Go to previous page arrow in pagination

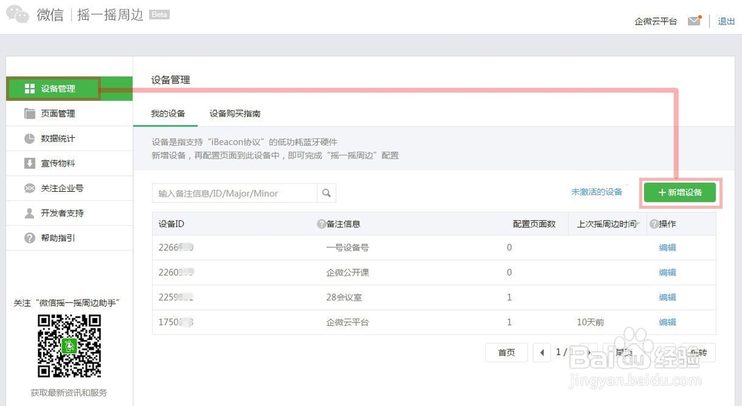point(542,353)
